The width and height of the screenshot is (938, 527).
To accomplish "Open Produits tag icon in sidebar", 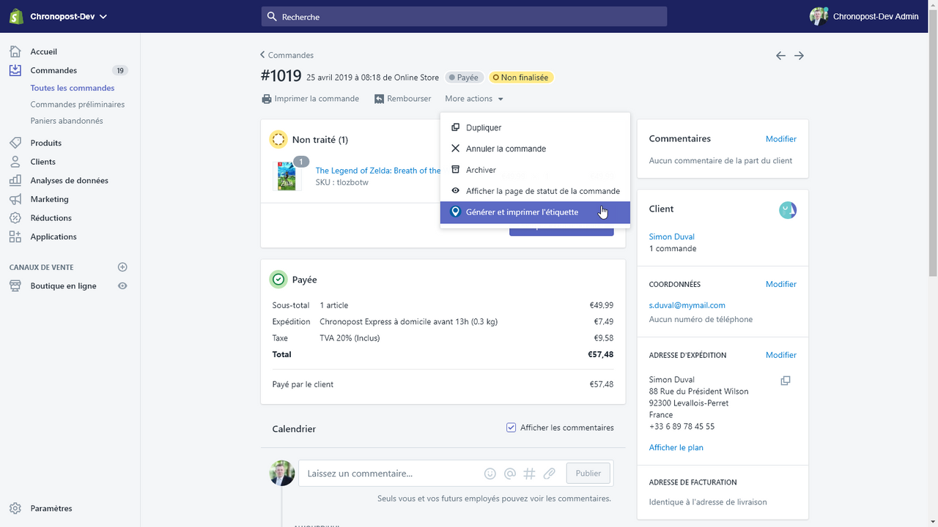I will (15, 143).
